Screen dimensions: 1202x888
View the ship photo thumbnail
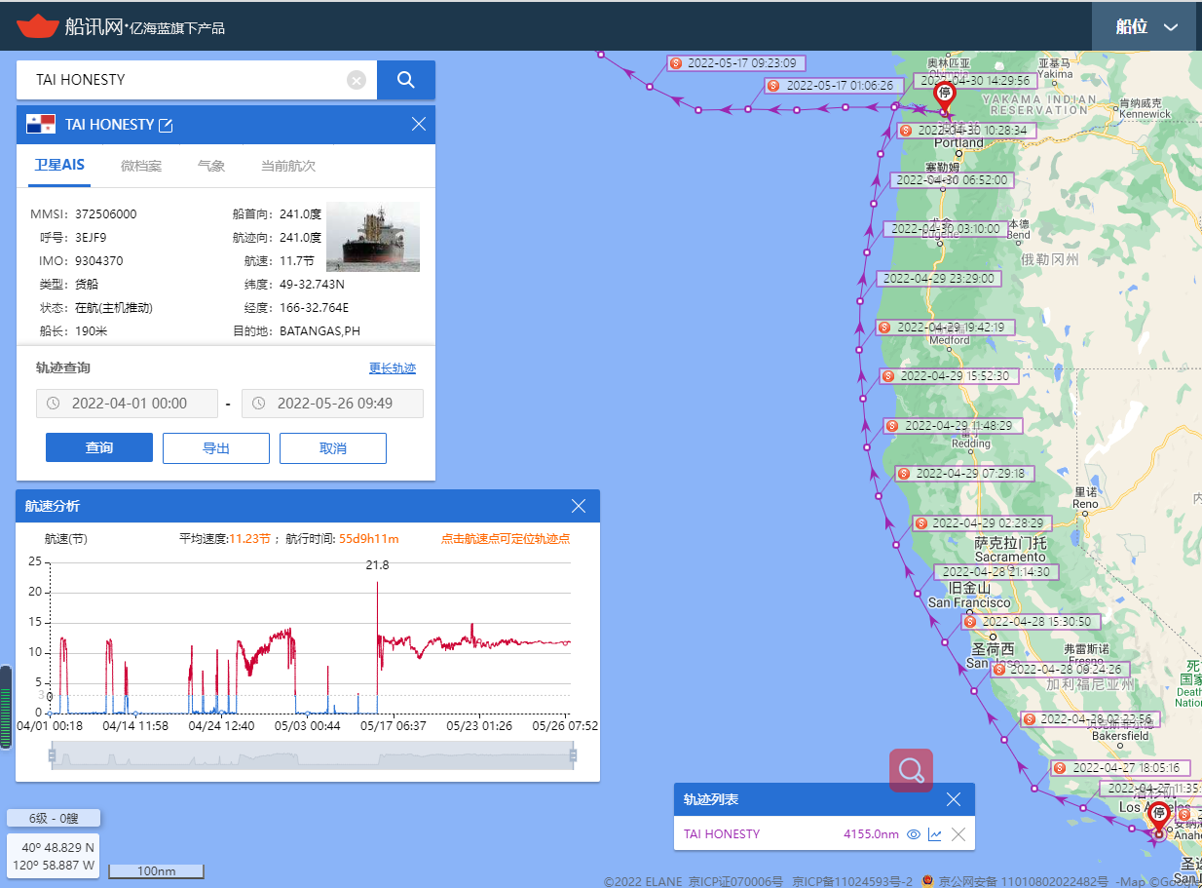[x=373, y=236]
